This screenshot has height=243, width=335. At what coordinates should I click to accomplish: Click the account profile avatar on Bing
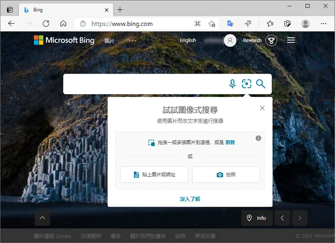pyautogui.click(x=230, y=40)
